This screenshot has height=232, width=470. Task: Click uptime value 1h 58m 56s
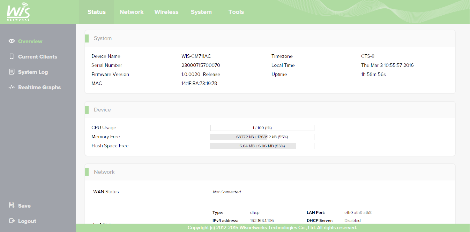[373, 74]
